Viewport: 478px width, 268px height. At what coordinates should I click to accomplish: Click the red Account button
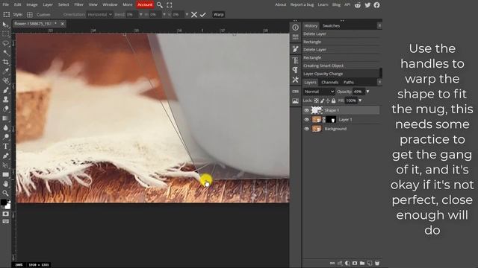pos(145,4)
